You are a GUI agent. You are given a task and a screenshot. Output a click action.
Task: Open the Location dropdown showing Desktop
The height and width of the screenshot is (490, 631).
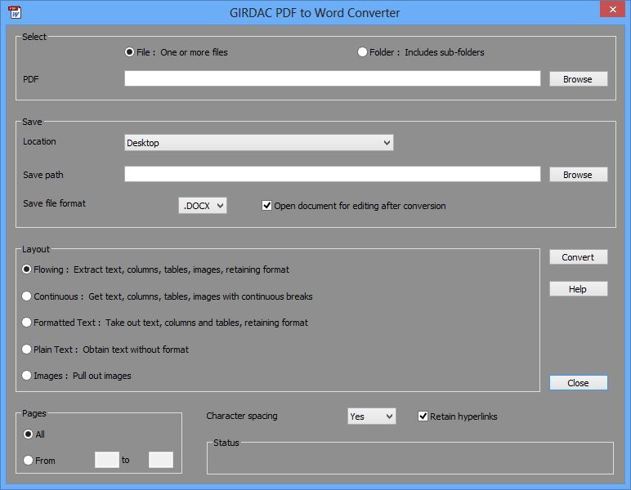259,143
